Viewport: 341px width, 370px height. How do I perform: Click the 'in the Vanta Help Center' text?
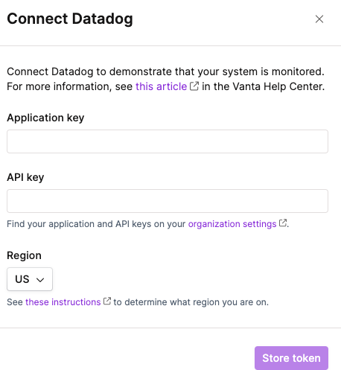[263, 86]
